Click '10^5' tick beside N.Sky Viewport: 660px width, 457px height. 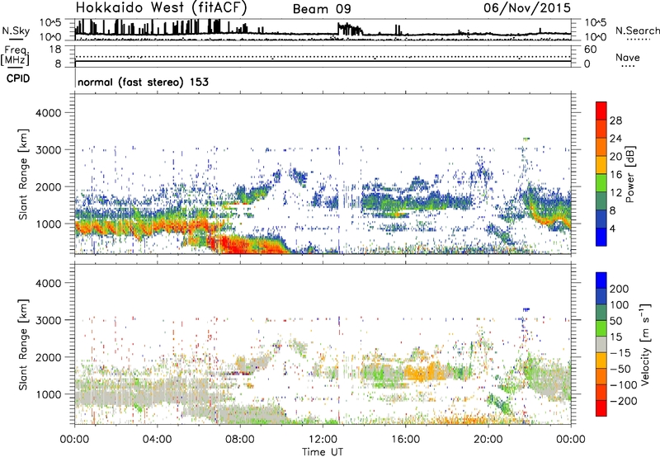50,22
